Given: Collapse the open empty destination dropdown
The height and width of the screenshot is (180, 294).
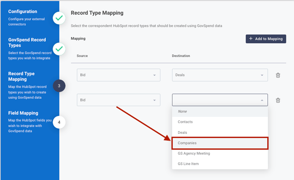Looking at the screenshot, I should pos(220,100).
